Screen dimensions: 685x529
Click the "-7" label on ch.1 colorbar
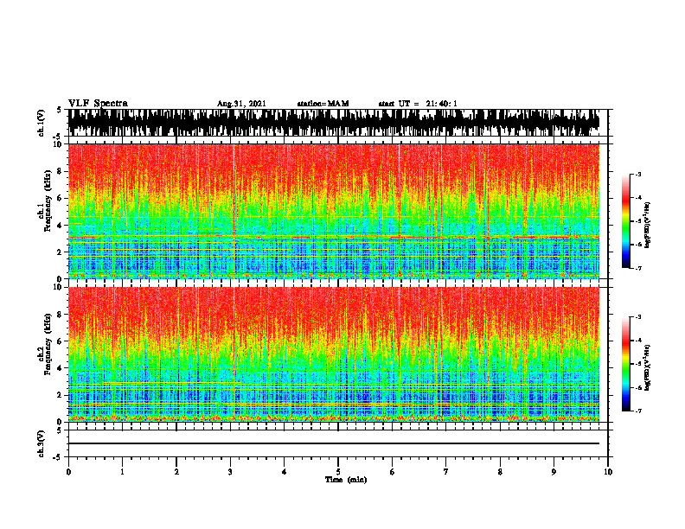(x=638, y=268)
